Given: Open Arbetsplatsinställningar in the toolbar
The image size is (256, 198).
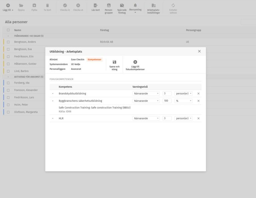Looking at the screenshot, I should [x=153, y=6].
